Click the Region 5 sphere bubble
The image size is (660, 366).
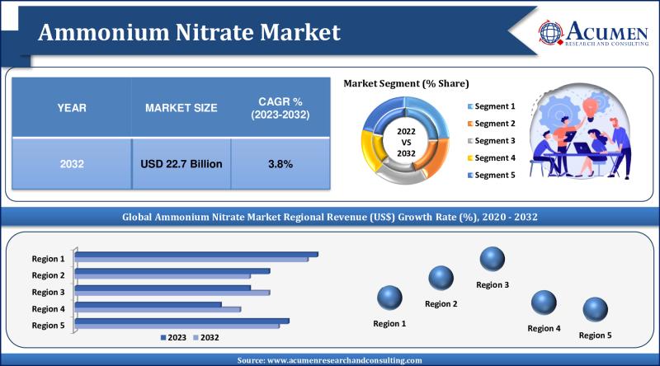coord(595,310)
